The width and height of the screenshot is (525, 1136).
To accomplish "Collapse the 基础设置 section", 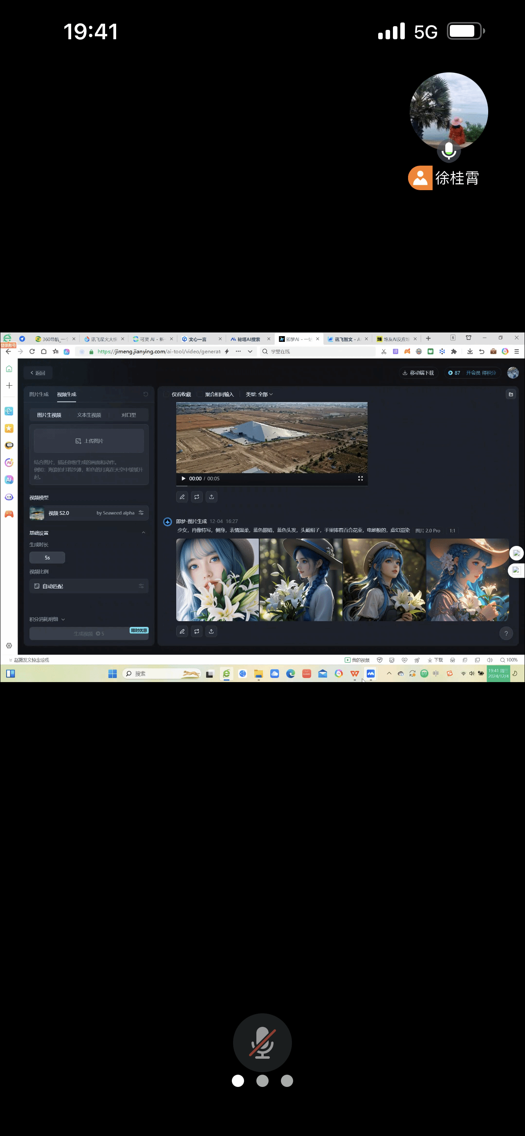I will [143, 532].
